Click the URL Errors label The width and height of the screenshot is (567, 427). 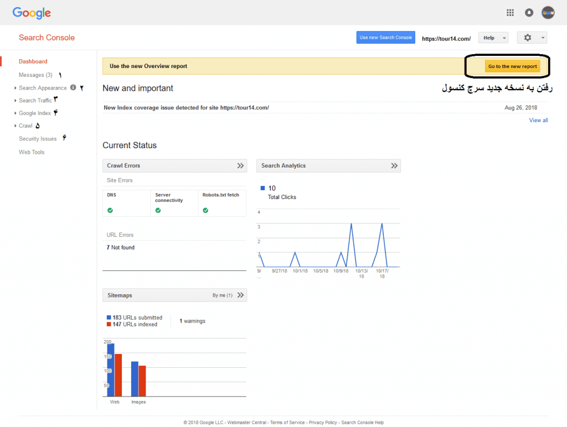[120, 235]
